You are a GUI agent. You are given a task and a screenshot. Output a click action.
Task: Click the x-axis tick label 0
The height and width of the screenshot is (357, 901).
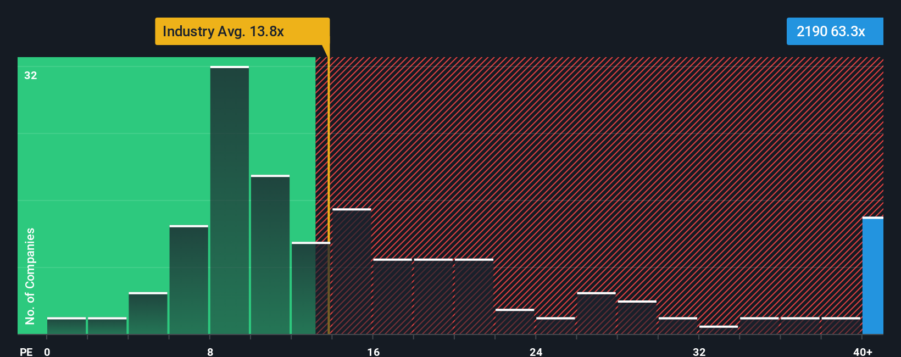(47, 352)
